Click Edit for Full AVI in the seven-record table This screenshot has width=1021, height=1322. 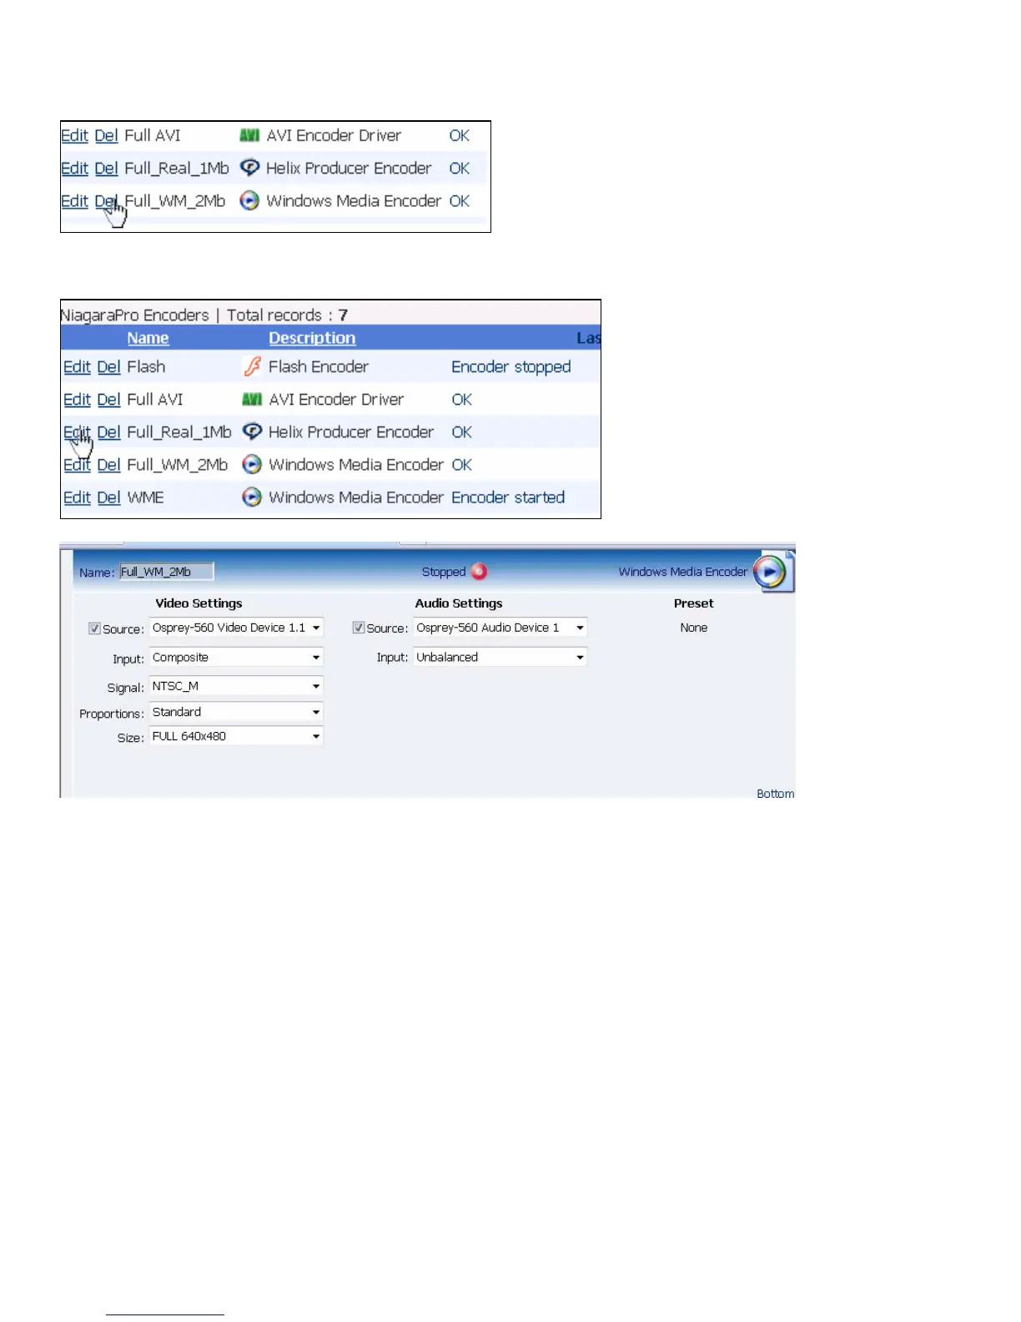point(77,400)
